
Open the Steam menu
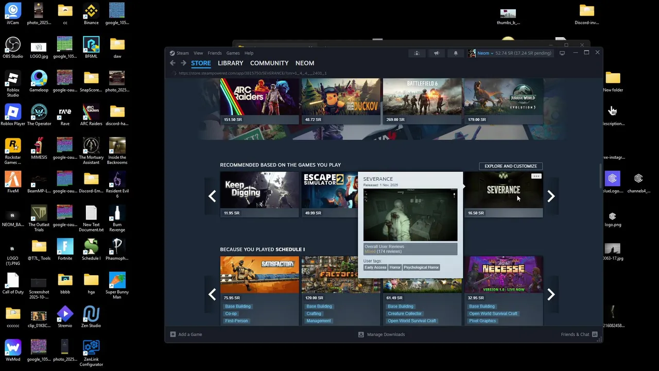coord(182,53)
